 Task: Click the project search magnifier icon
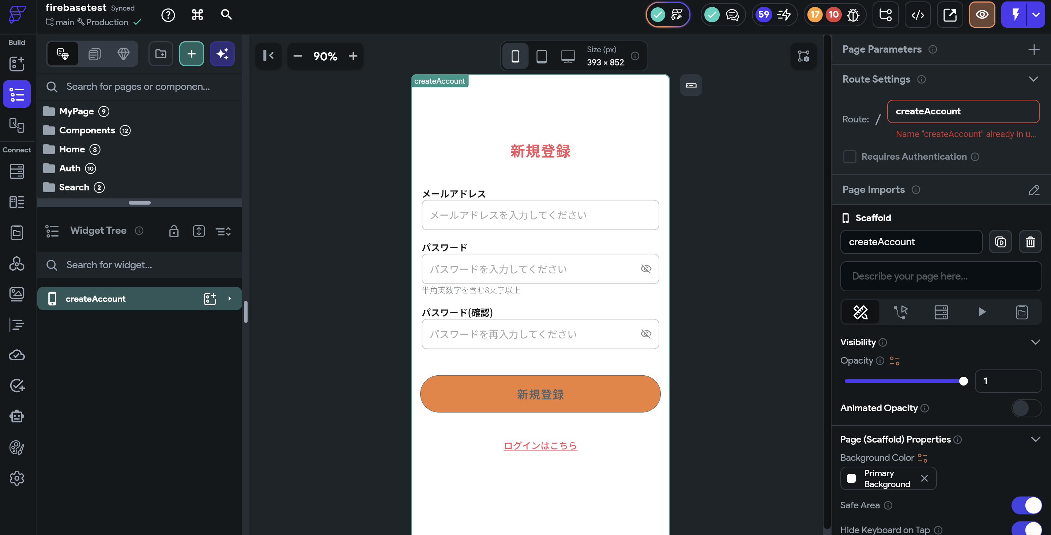(x=226, y=15)
